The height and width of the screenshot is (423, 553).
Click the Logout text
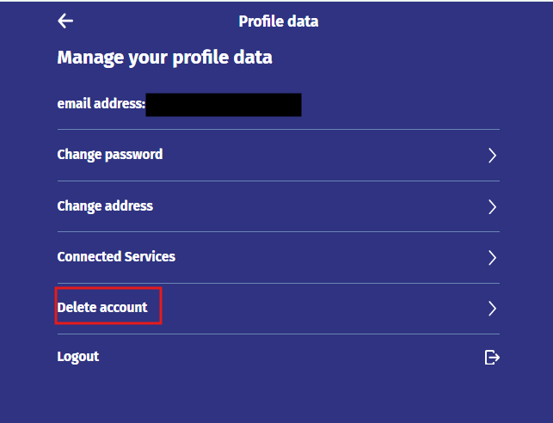[78, 357]
